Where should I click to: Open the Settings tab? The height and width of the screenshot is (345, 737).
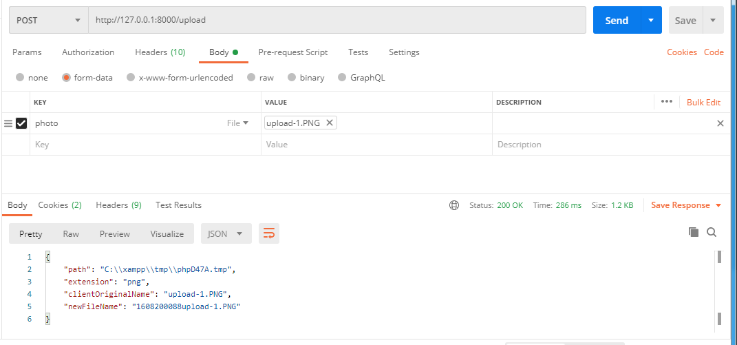[x=404, y=52]
